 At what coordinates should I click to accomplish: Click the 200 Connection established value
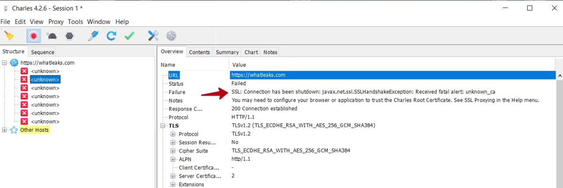(264, 108)
